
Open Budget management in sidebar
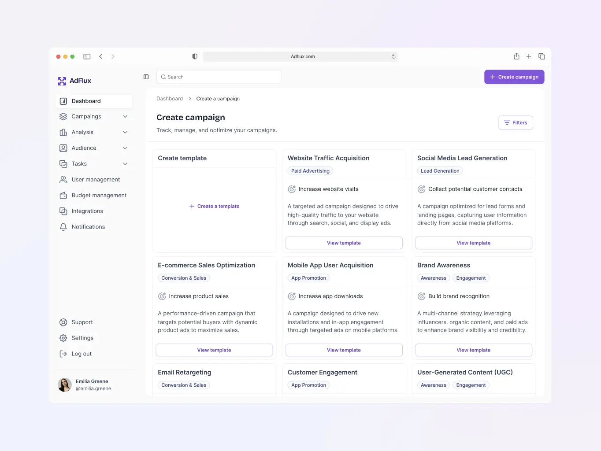tap(99, 195)
